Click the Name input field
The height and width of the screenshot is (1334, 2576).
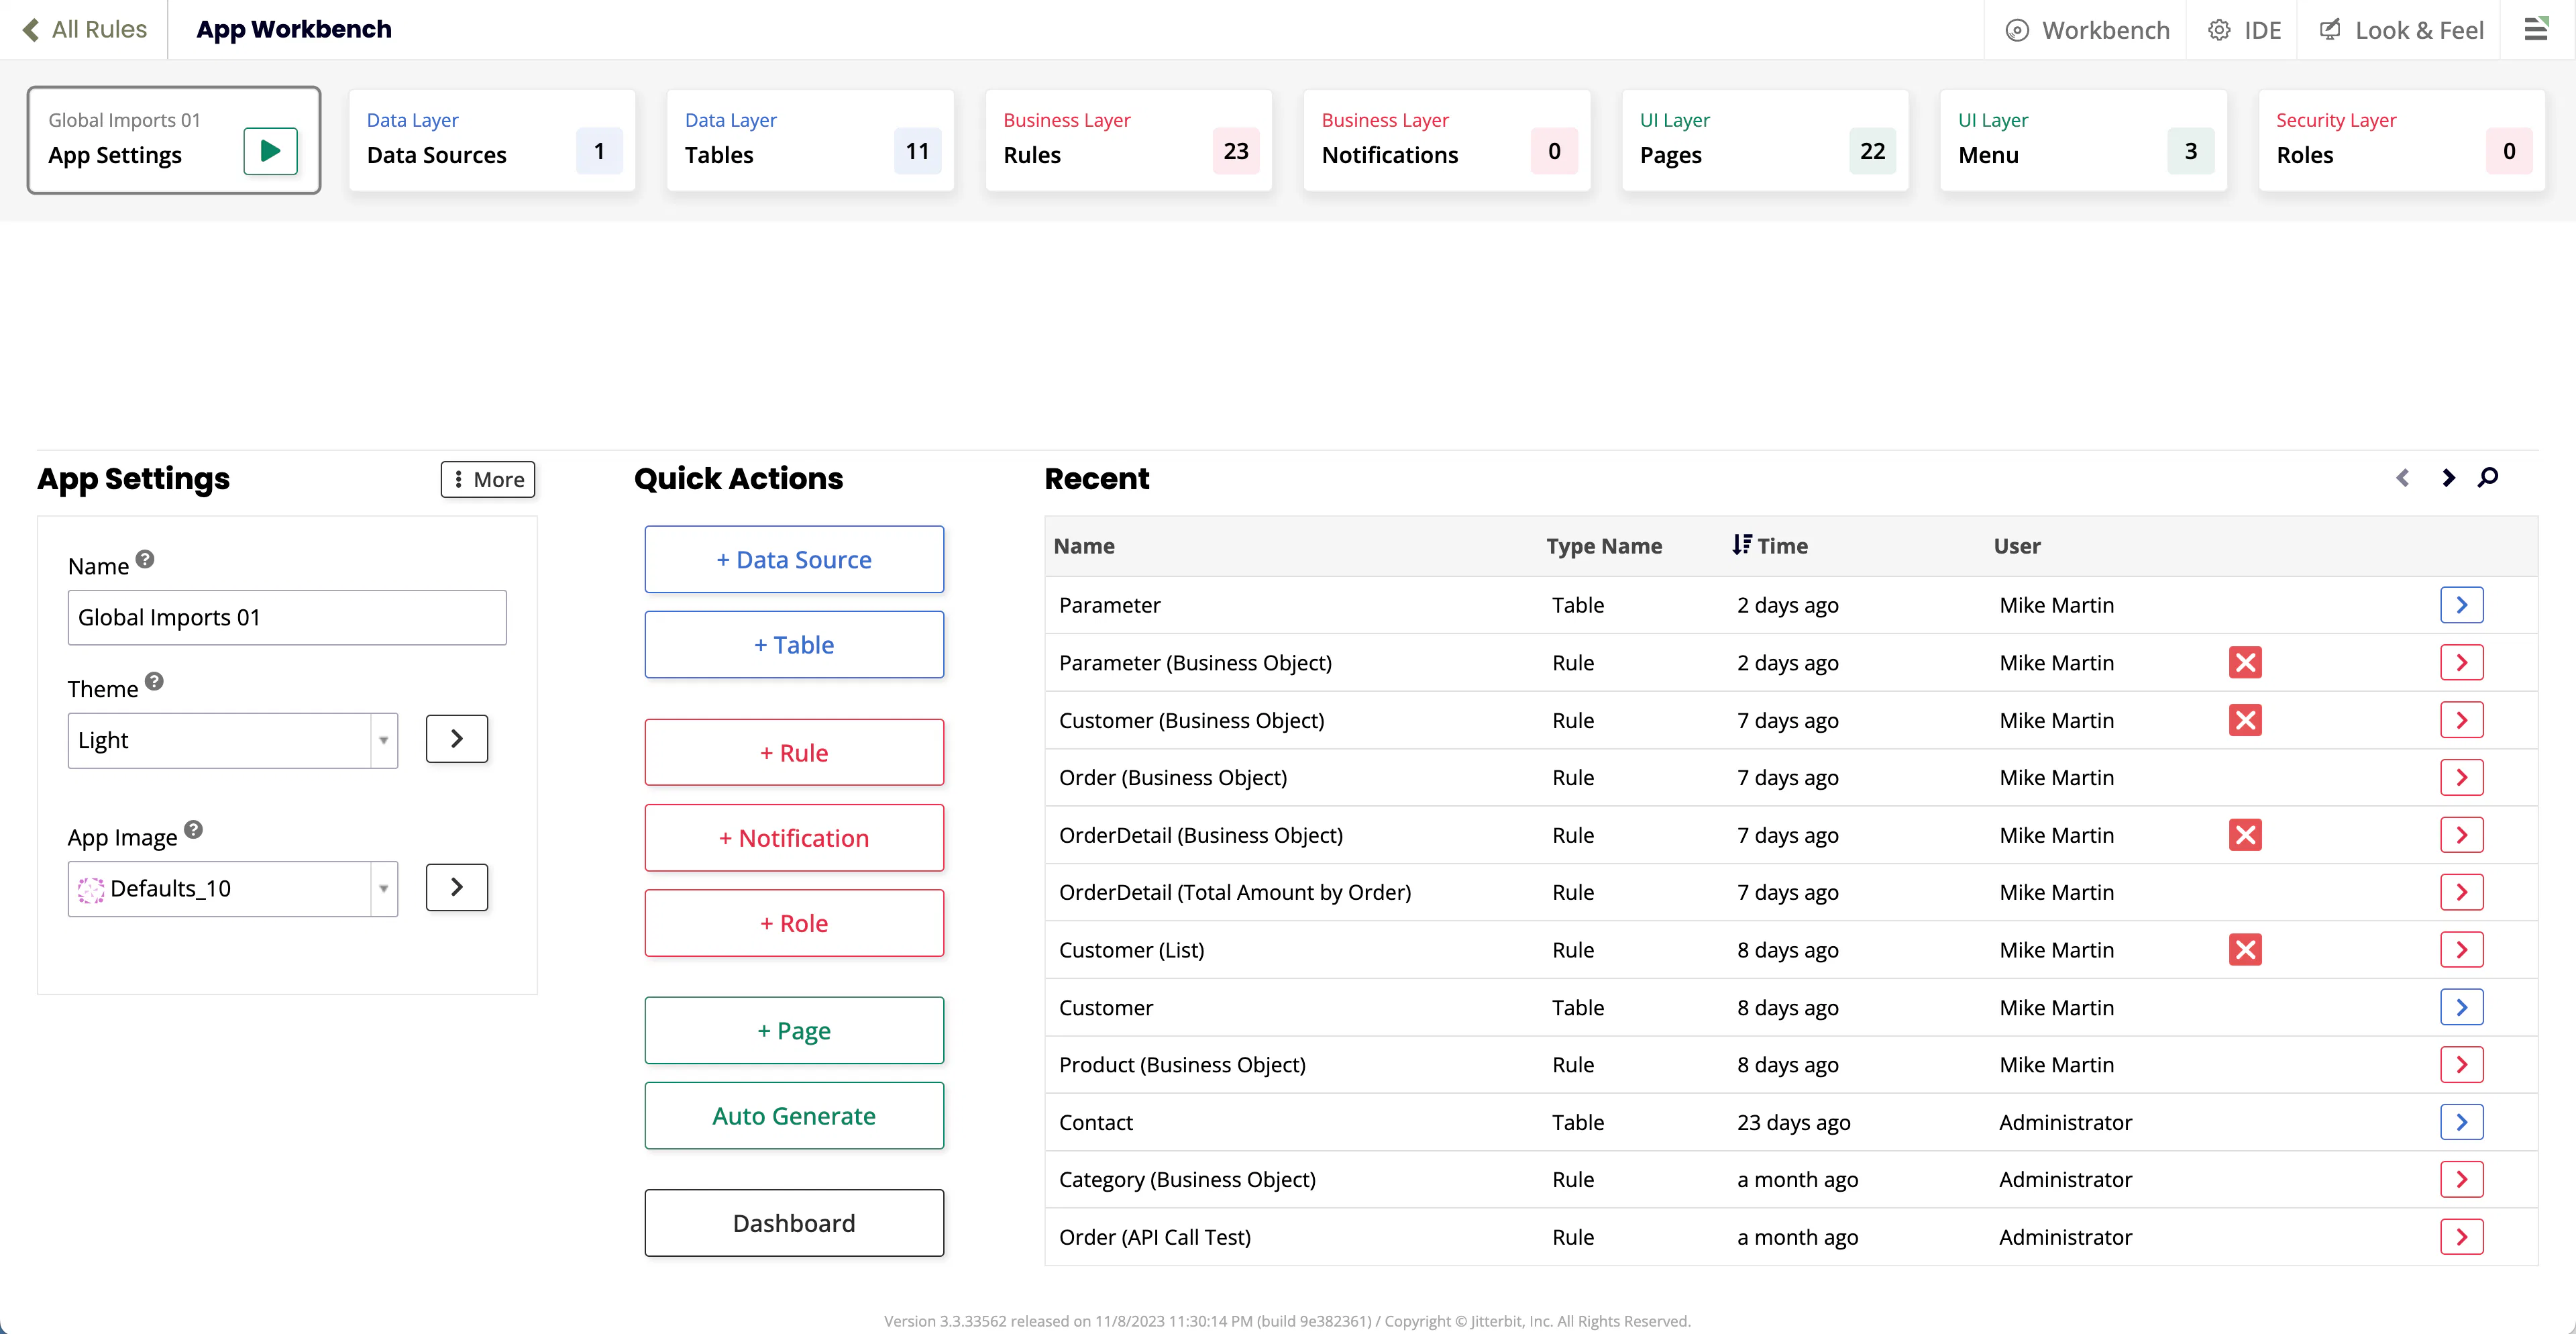(287, 617)
